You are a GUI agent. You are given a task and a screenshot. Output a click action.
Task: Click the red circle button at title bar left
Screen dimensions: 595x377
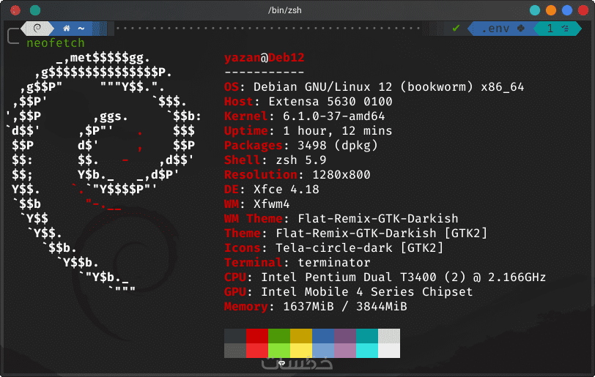point(15,10)
